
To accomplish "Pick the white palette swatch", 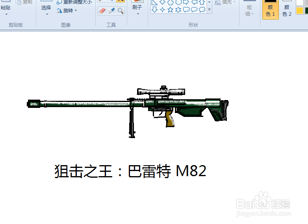I will point(299,2).
